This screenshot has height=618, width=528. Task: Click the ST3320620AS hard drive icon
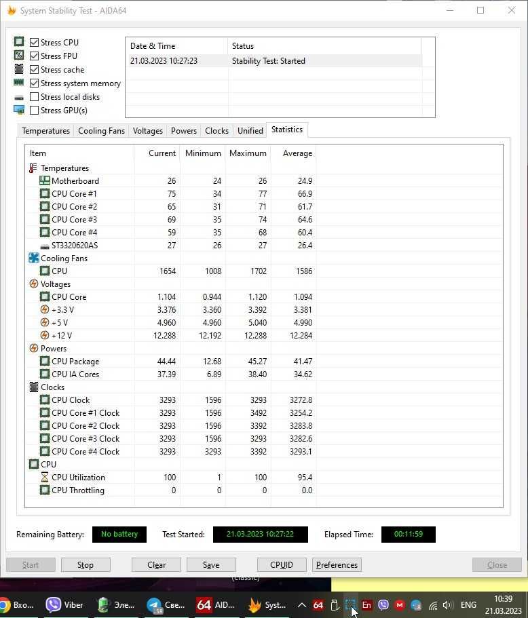(45, 246)
